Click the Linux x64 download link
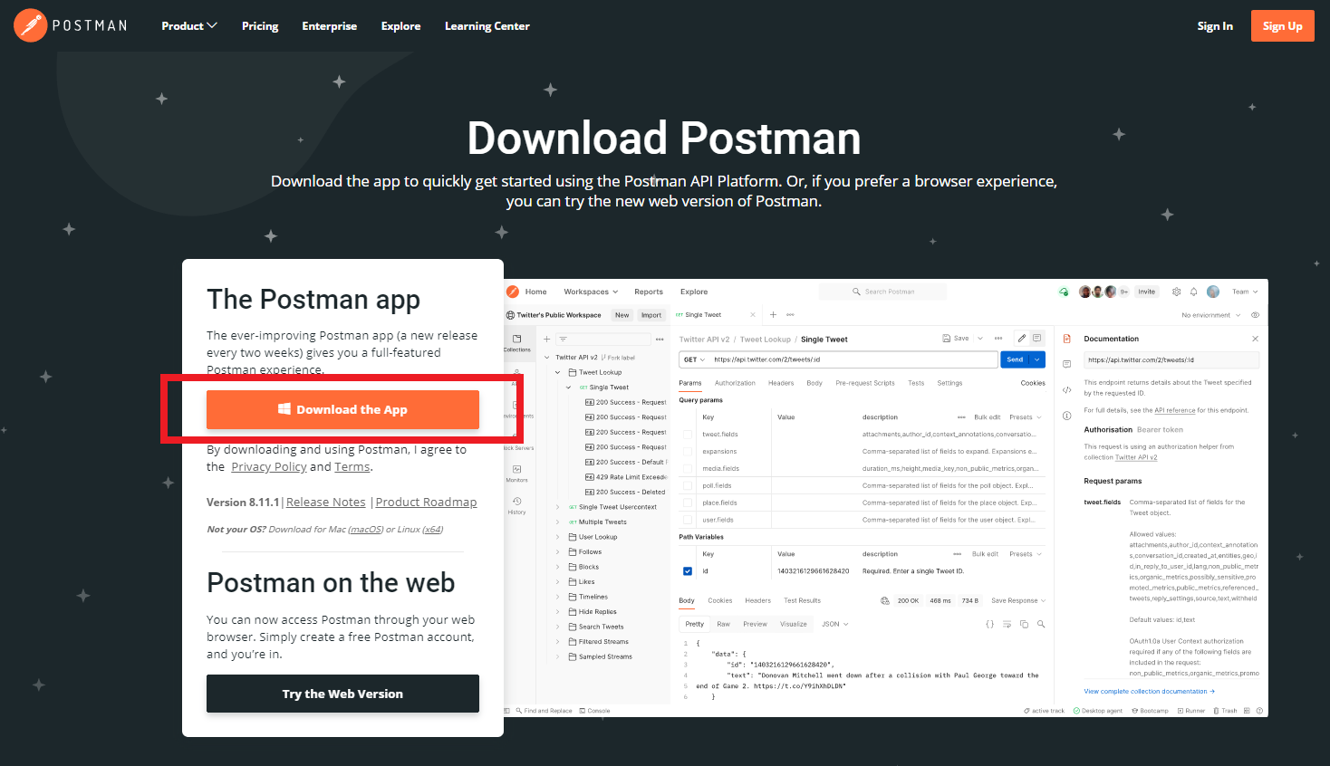Image resolution: width=1330 pixels, height=766 pixels. tap(433, 530)
